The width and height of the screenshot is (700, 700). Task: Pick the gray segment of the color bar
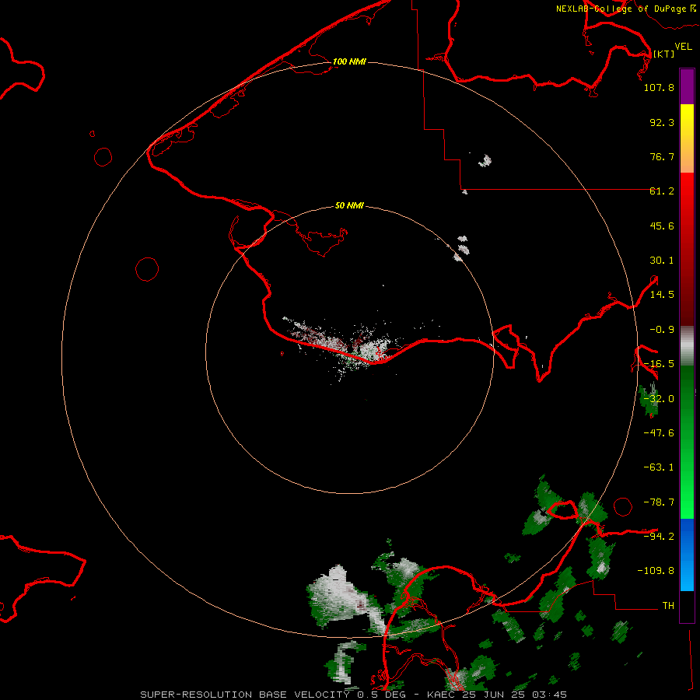click(x=687, y=346)
